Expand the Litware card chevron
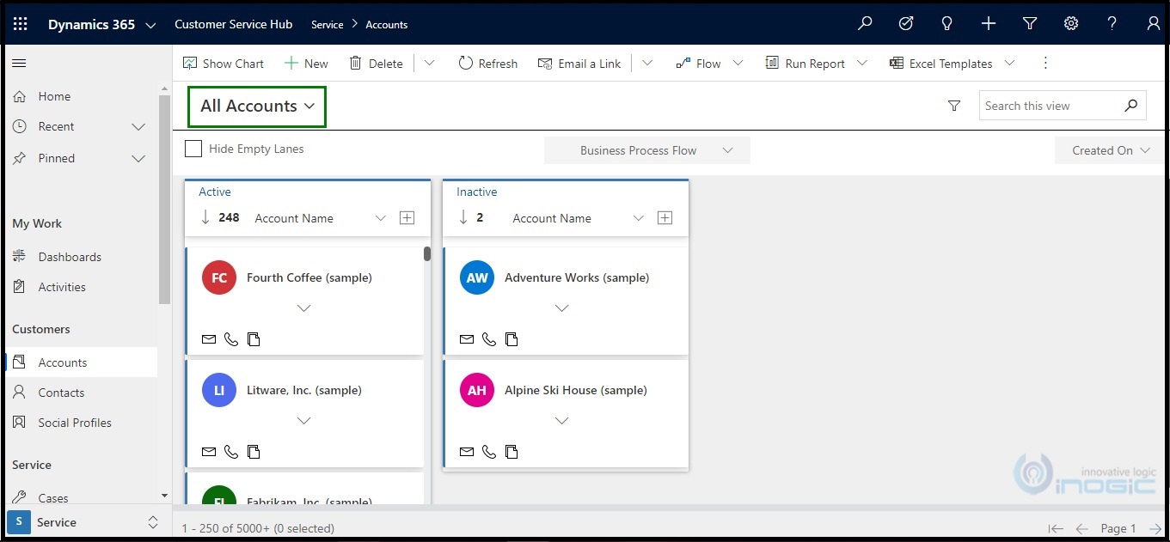The image size is (1170, 542). click(303, 421)
